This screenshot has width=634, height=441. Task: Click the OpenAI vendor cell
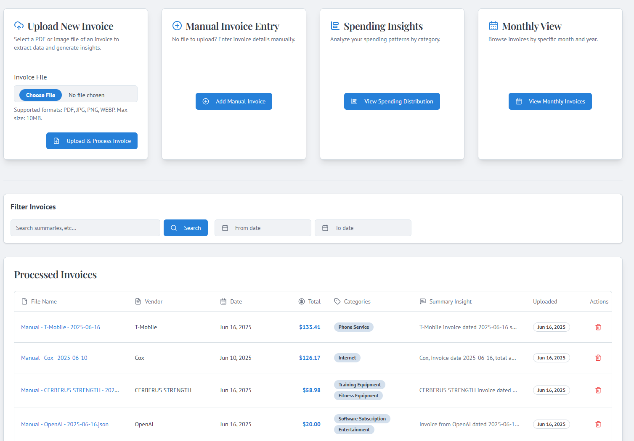[x=144, y=424]
